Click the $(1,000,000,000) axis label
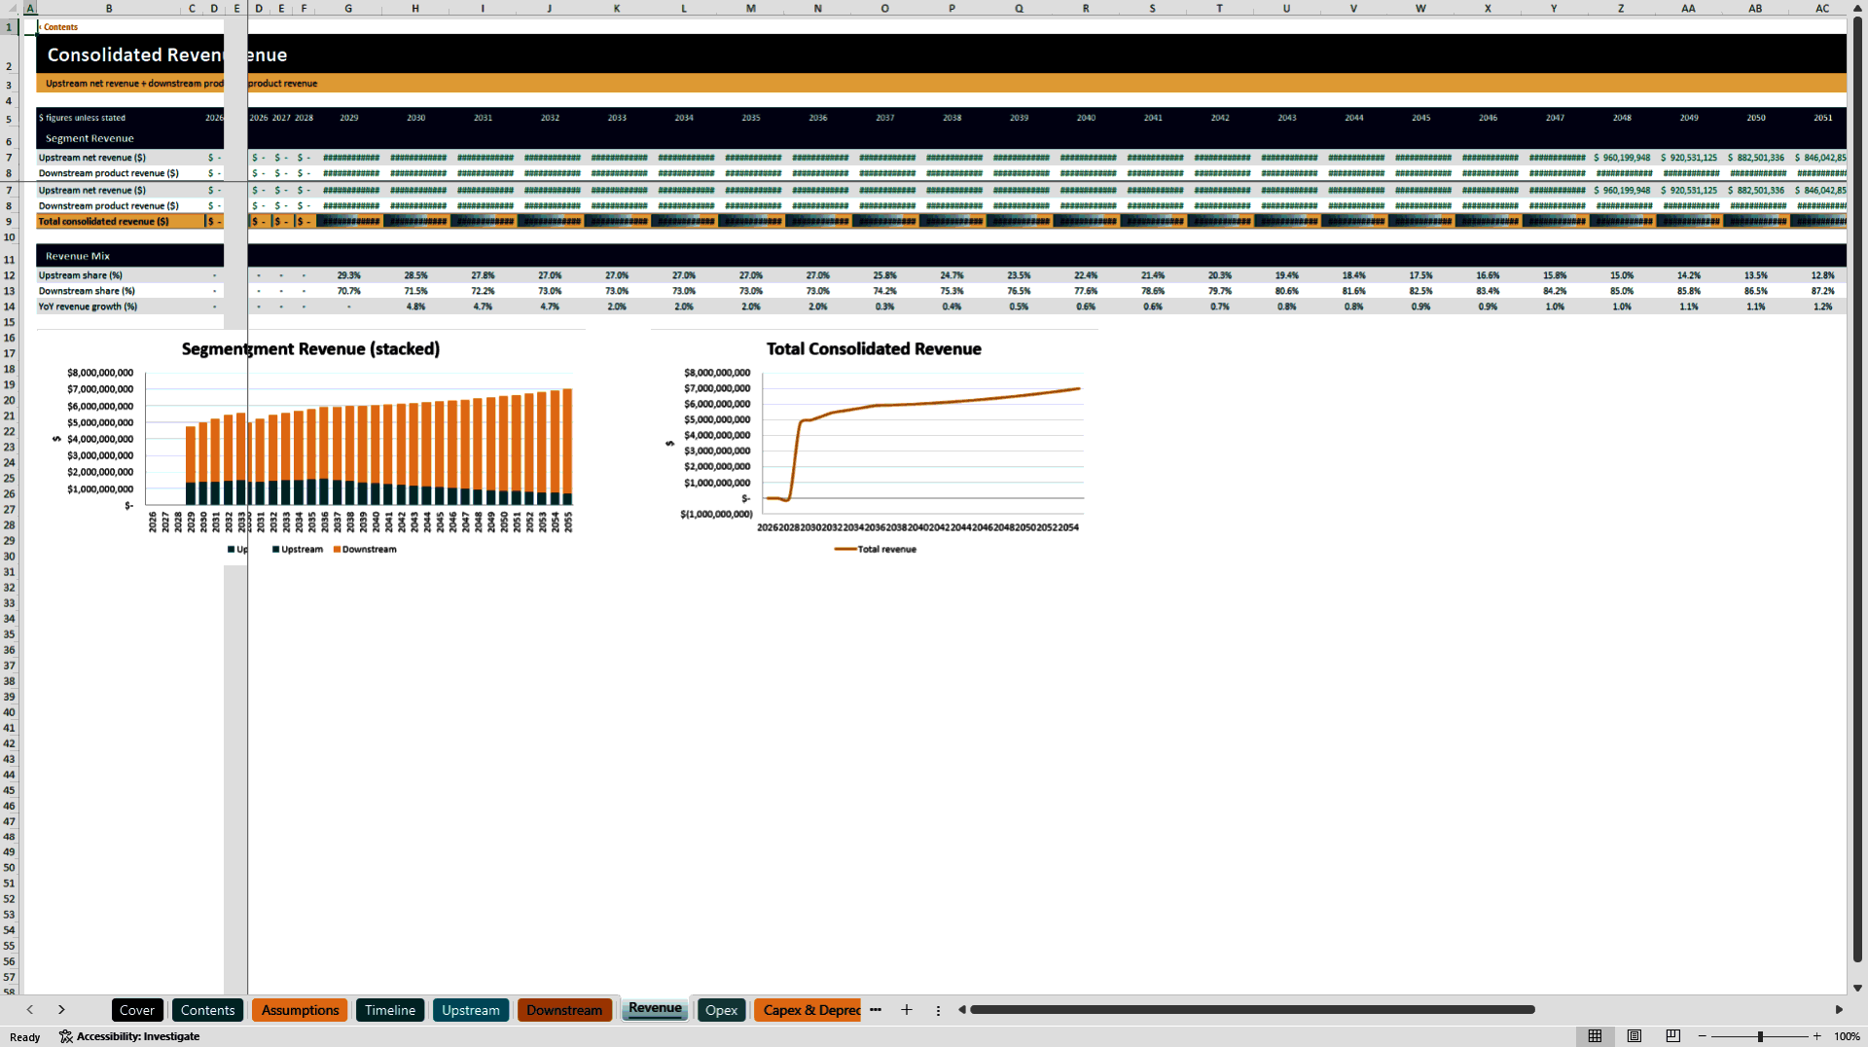Viewport: 1868px width, 1047px height. click(716, 514)
